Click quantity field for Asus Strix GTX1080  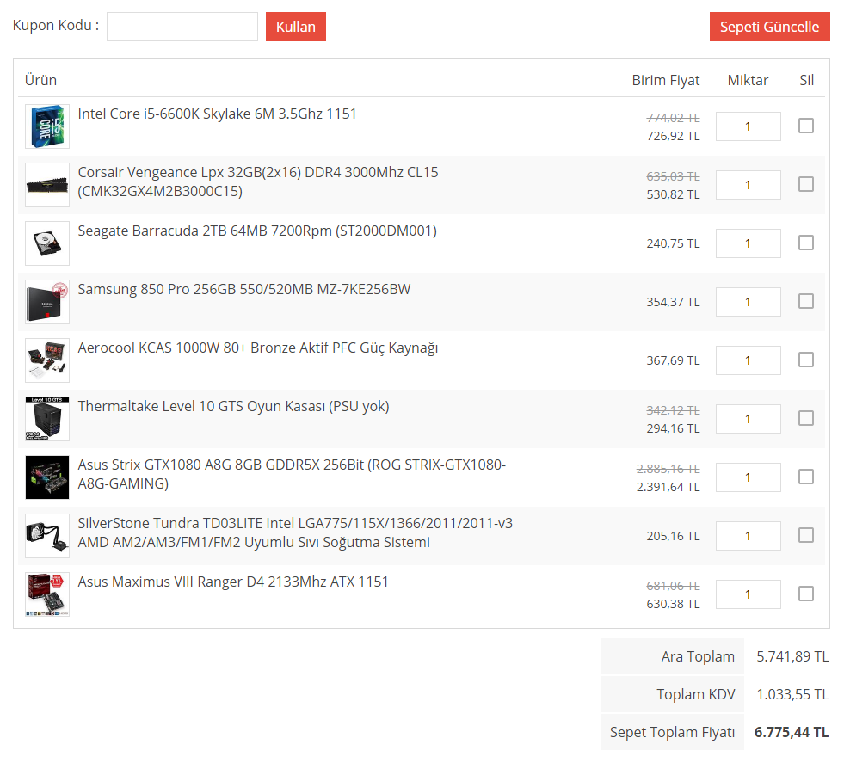[749, 477]
